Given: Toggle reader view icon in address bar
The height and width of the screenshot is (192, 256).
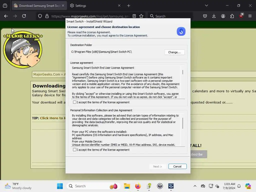Looking at the screenshot, I should pos(134,16).
